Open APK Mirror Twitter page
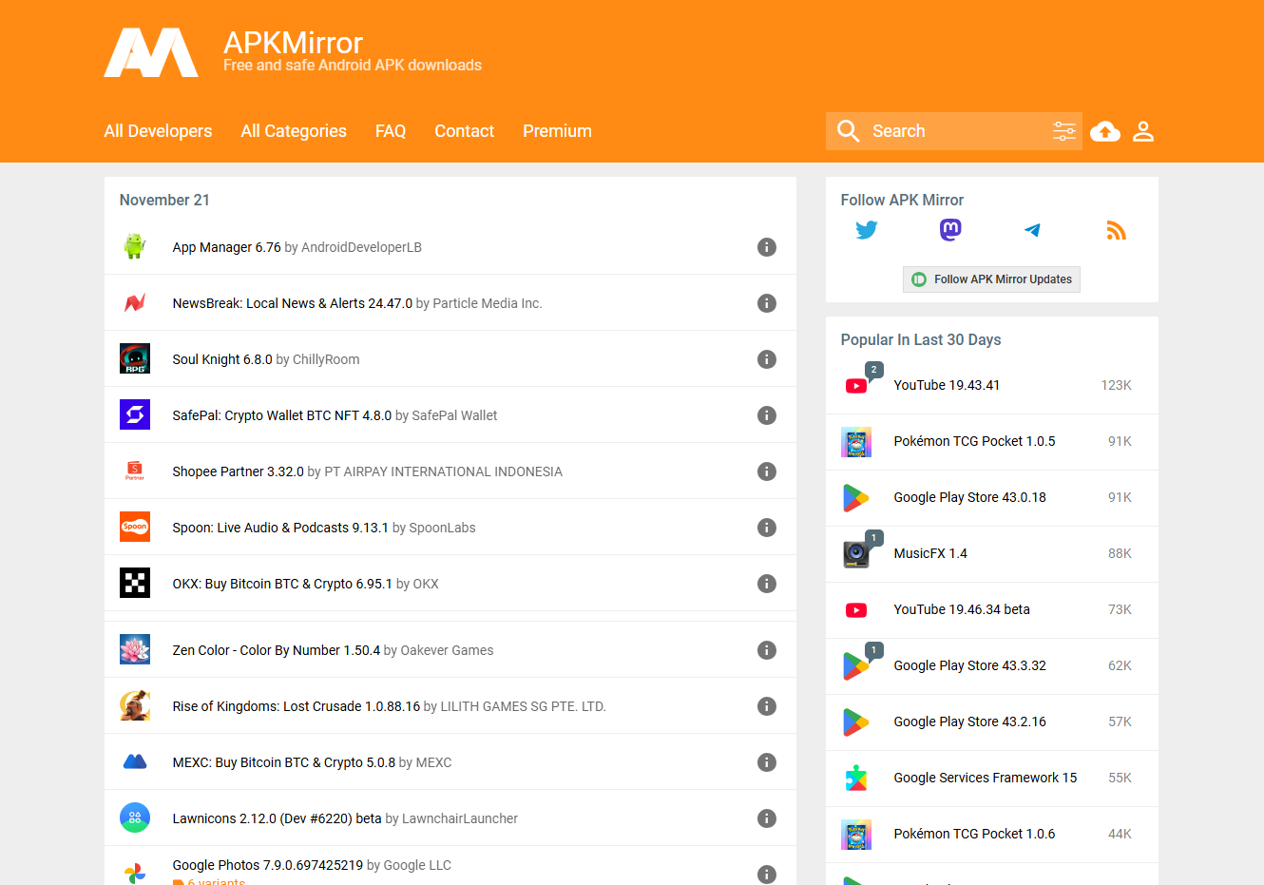Viewport: 1264px width, 885px height. (x=867, y=230)
